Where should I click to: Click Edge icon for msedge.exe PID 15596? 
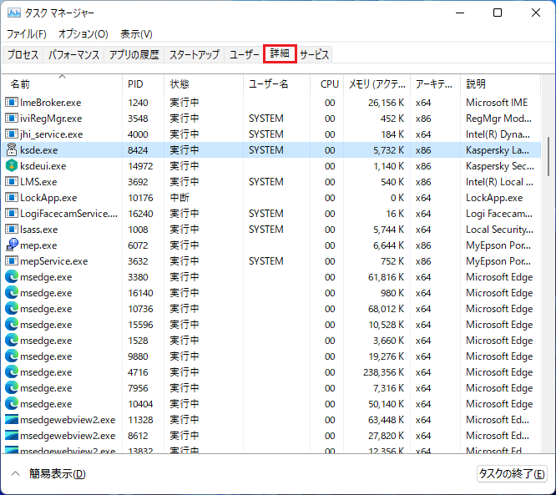click(12, 325)
